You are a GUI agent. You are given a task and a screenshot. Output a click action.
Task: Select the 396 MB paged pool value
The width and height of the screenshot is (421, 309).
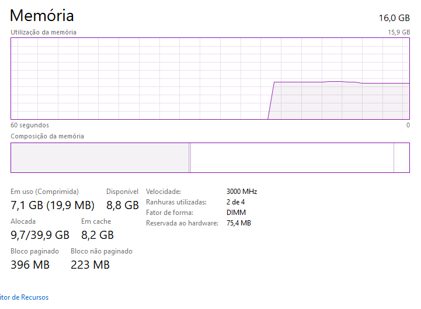30,265
